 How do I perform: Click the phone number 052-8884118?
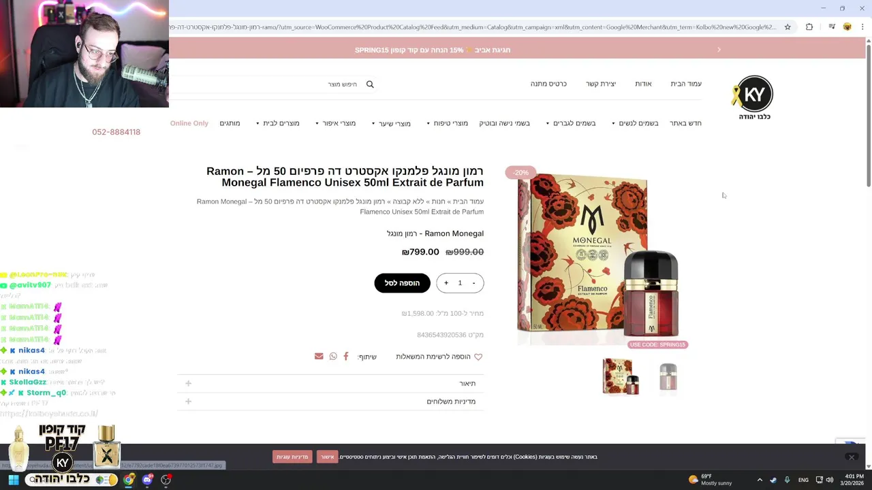tap(116, 132)
